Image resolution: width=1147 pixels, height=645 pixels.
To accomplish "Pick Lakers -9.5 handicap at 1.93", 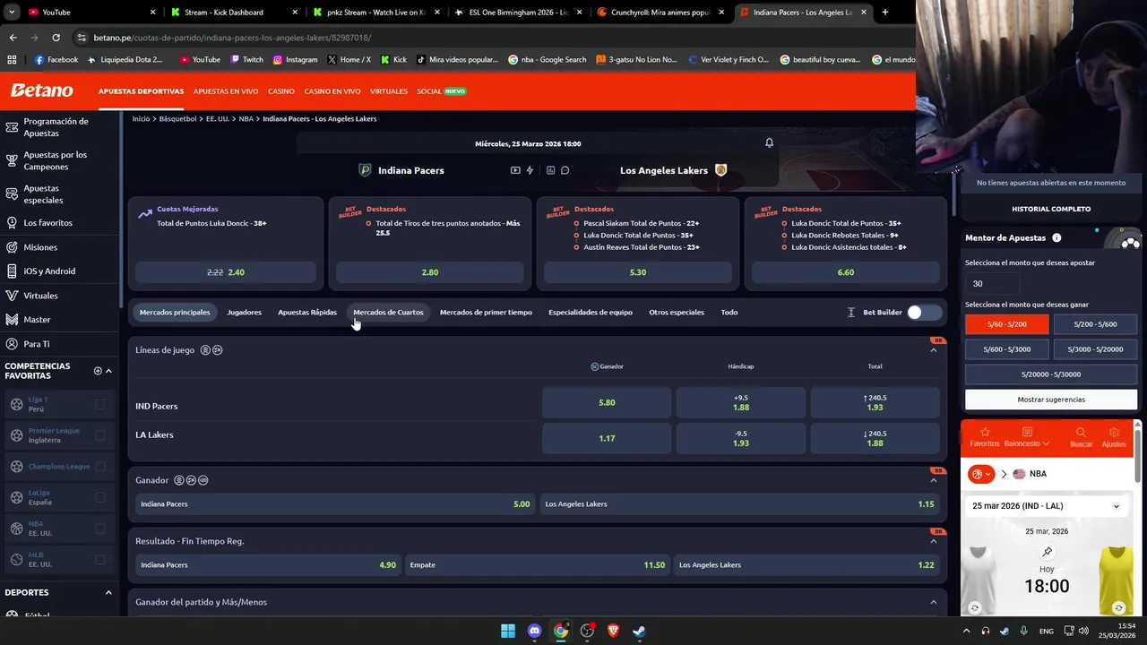I will pyautogui.click(x=741, y=439).
